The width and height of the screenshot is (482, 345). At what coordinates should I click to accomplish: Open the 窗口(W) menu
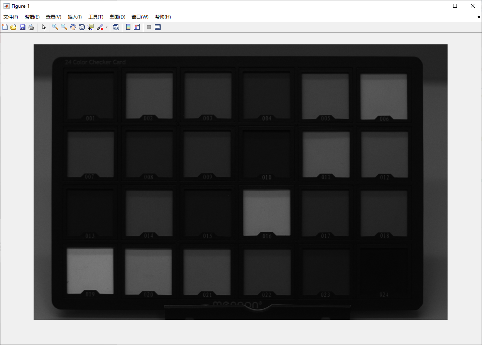coord(140,17)
